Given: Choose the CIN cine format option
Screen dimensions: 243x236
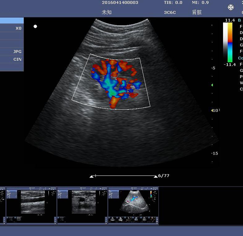Looking at the screenshot, I should [x=12, y=59].
